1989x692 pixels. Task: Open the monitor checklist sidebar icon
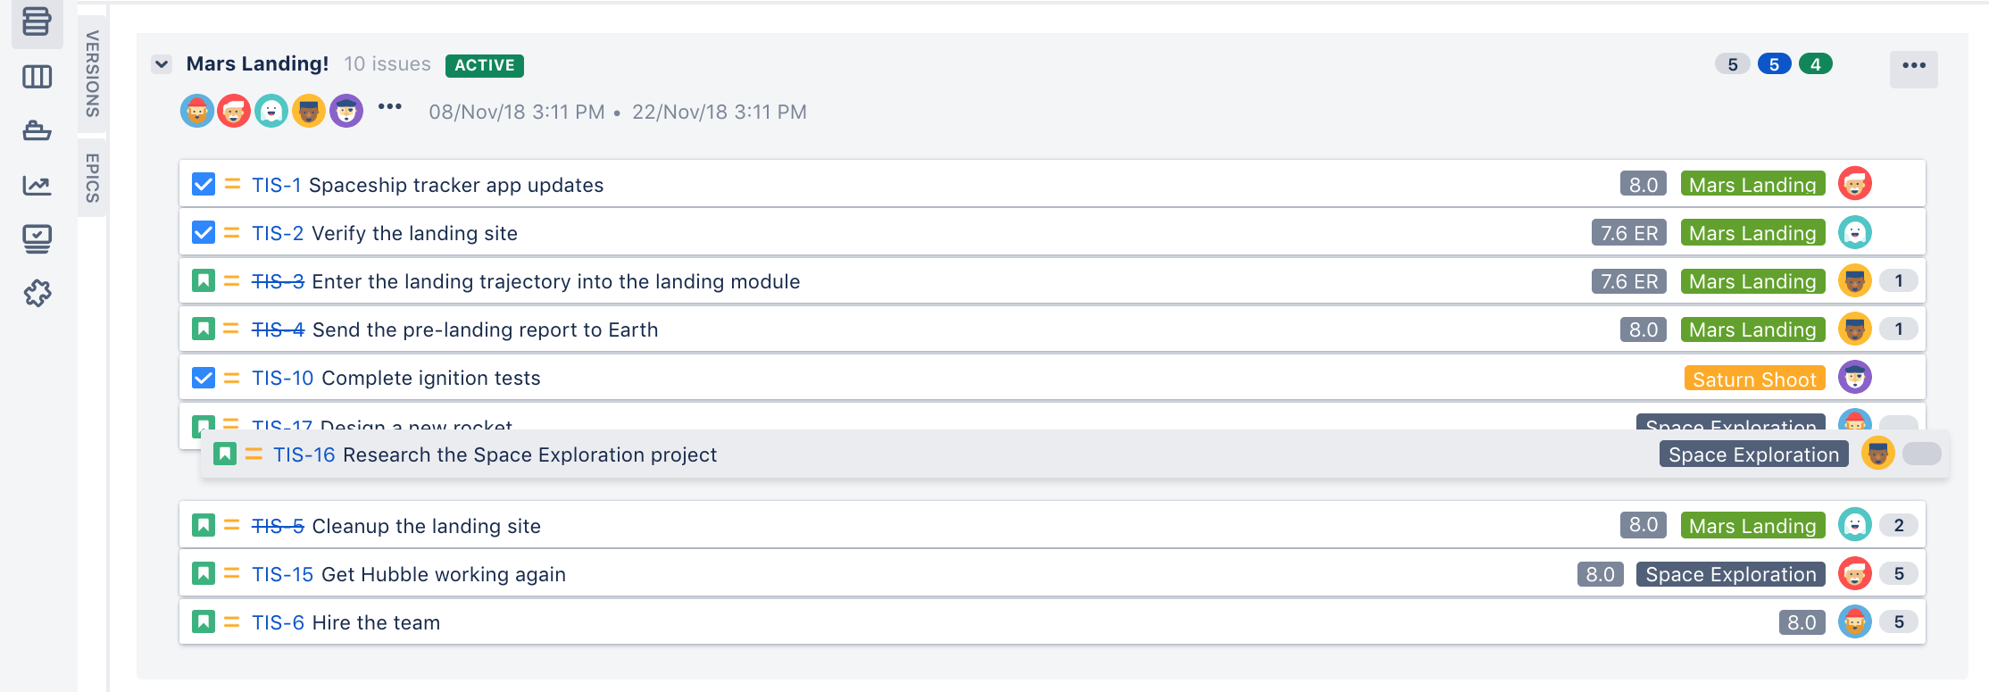(x=37, y=239)
